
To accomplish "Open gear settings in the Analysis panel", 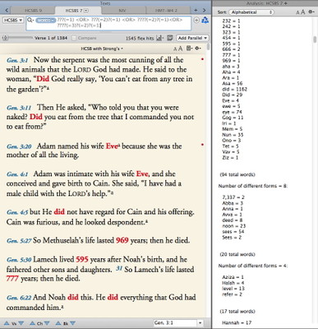I will (311, 12).
